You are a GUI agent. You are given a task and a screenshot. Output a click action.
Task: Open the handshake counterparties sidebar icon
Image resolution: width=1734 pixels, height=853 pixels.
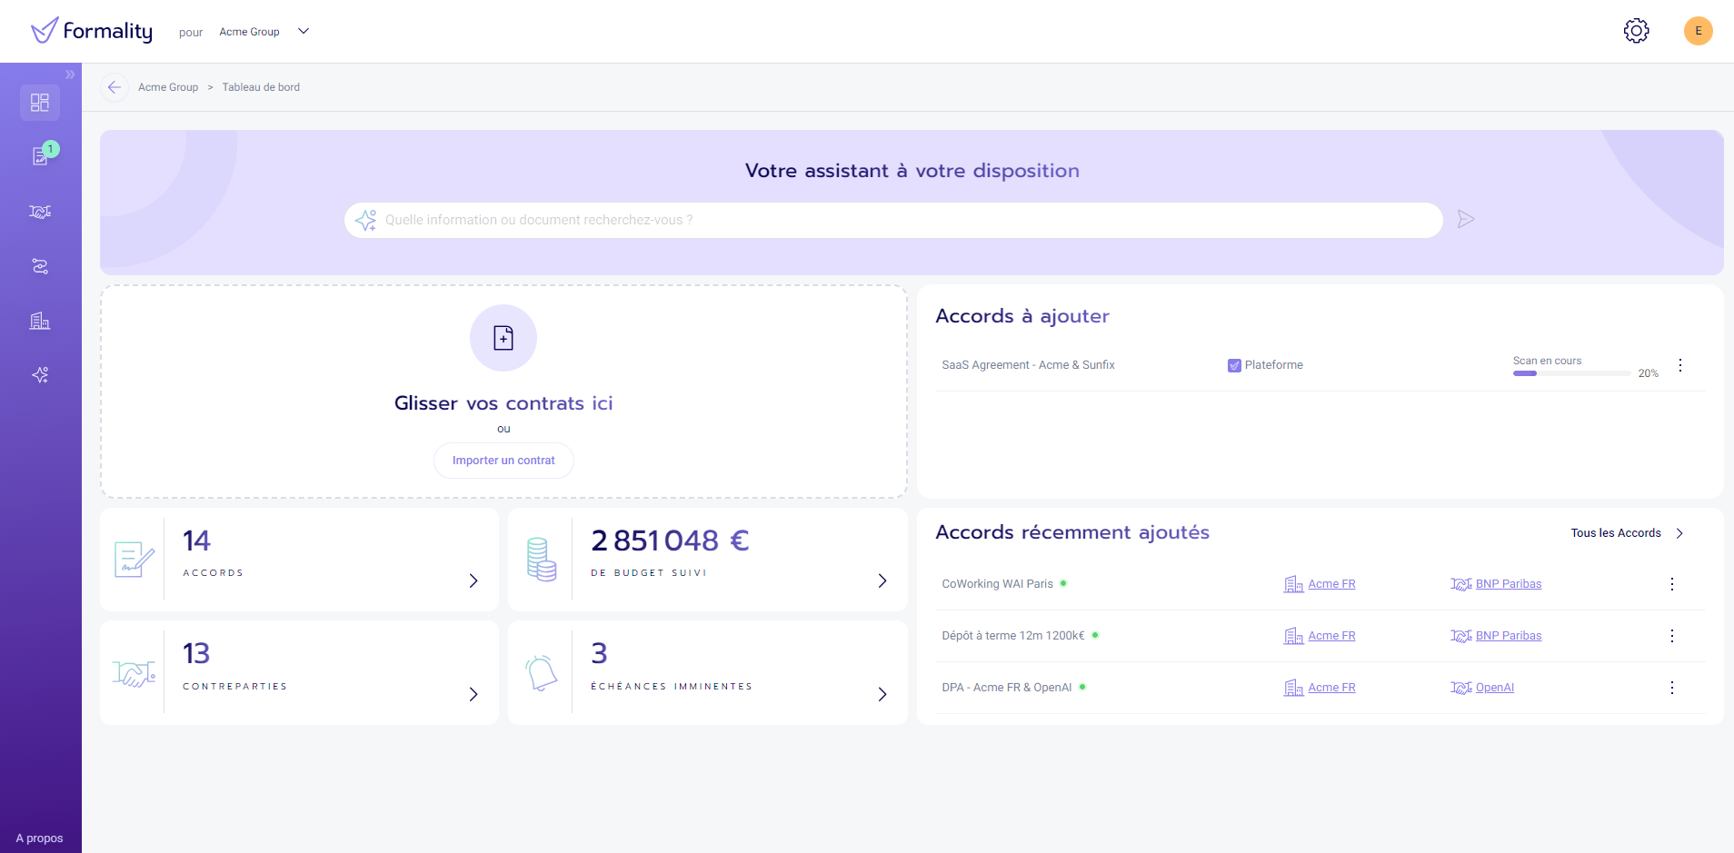40,212
